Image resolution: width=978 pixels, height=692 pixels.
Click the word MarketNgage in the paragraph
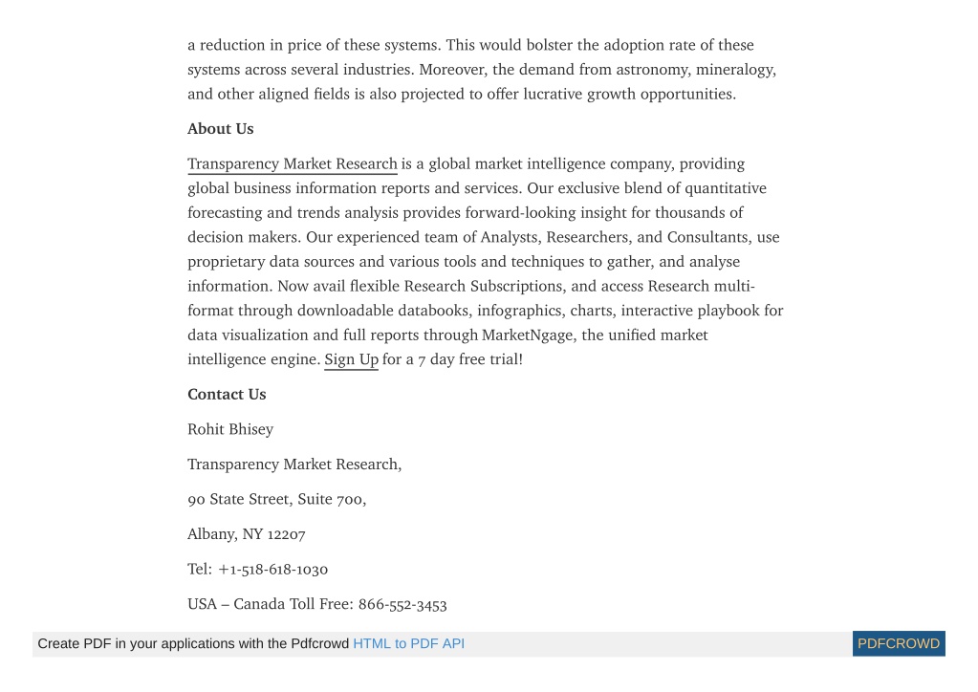click(x=527, y=335)
